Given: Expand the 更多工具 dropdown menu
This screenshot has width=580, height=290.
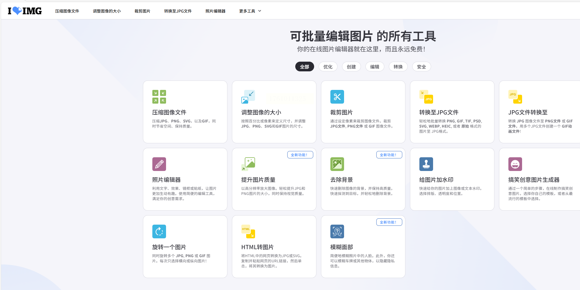Looking at the screenshot, I should click(x=250, y=11).
